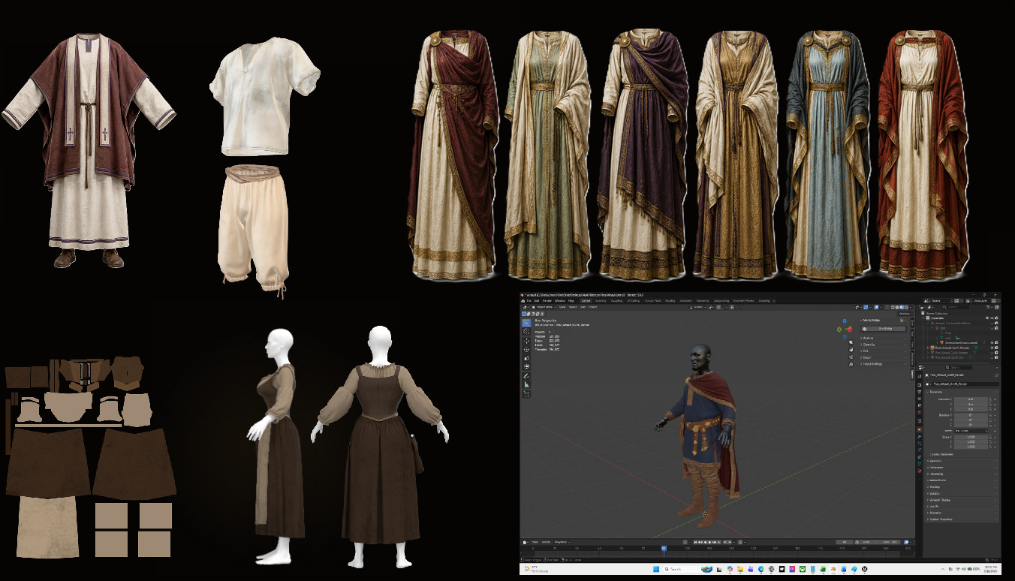Screen dimensions: 1015x581
Task: Click the Run Bridge button
Action: coord(883,329)
